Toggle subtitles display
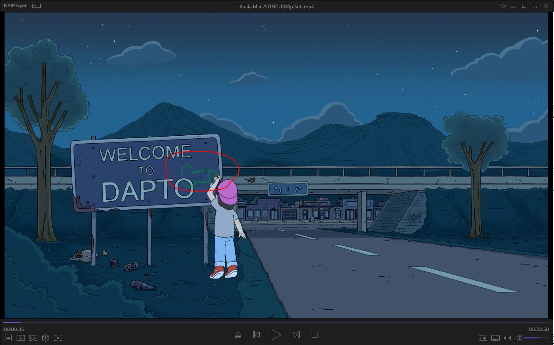This screenshot has width=554, height=345. click(x=495, y=338)
